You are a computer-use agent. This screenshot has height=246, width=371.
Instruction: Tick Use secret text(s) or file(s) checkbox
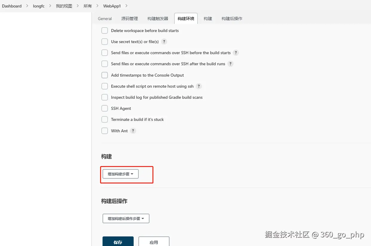[x=105, y=42]
